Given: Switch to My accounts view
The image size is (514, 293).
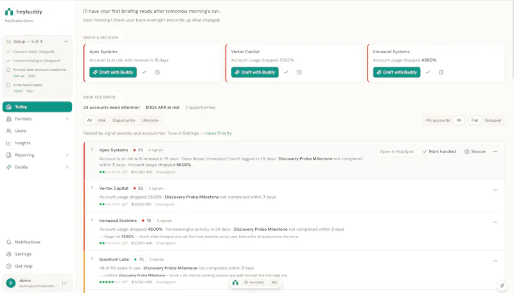Looking at the screenshot, I should tap(438, 121).
